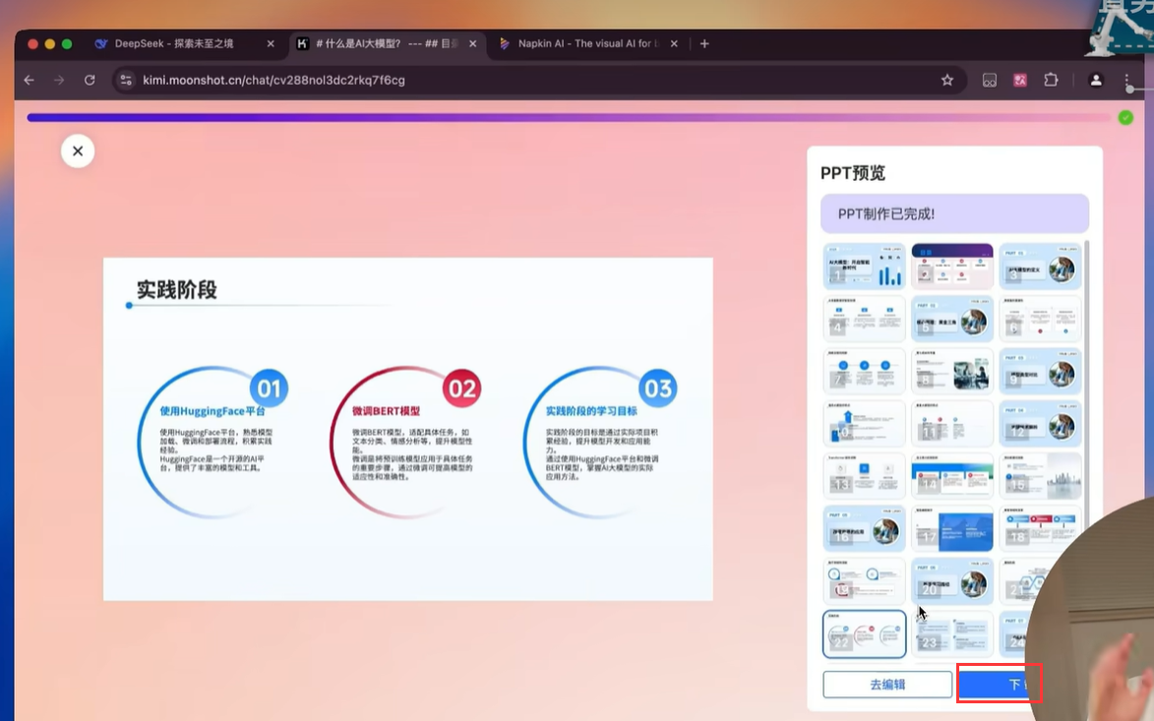Click the 微调BERT模型 heading
The width and height of the screenshot is (1154, 721).
tap(386, 411)
